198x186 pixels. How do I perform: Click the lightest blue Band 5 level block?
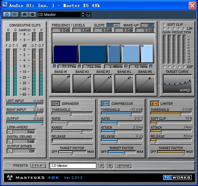click(147, 54)
